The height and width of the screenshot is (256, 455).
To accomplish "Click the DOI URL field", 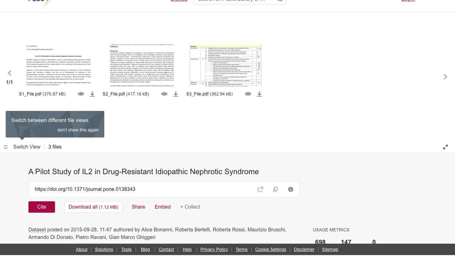I will pos(164,189).
